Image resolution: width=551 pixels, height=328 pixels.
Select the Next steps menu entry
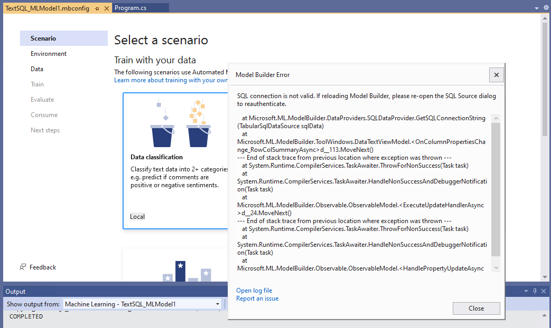coord(45,130)
